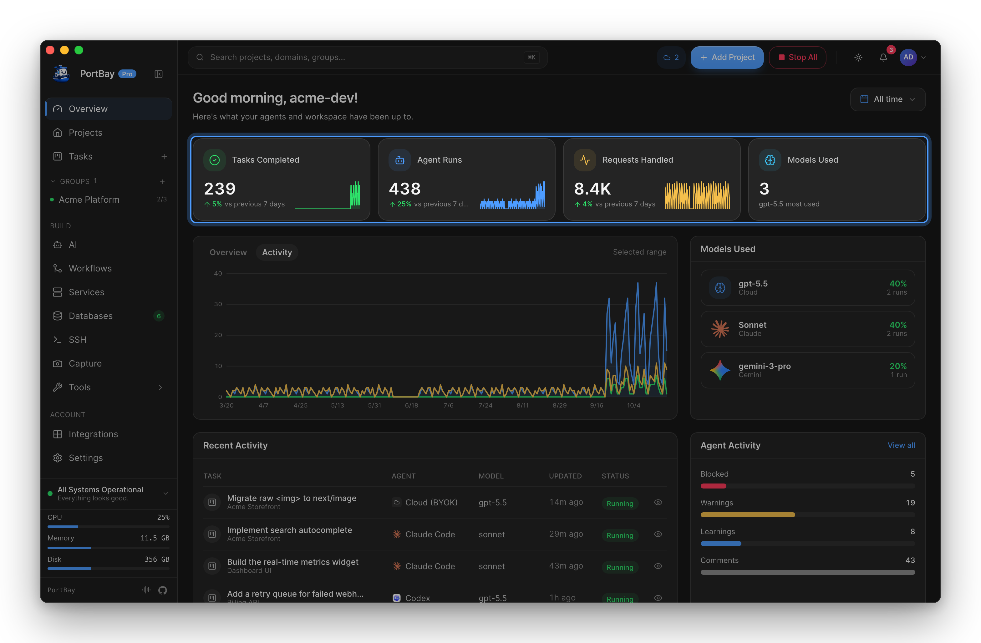The image size is (981, 643).
Task: Open notifications bell
Action: (x=883, y=57)
